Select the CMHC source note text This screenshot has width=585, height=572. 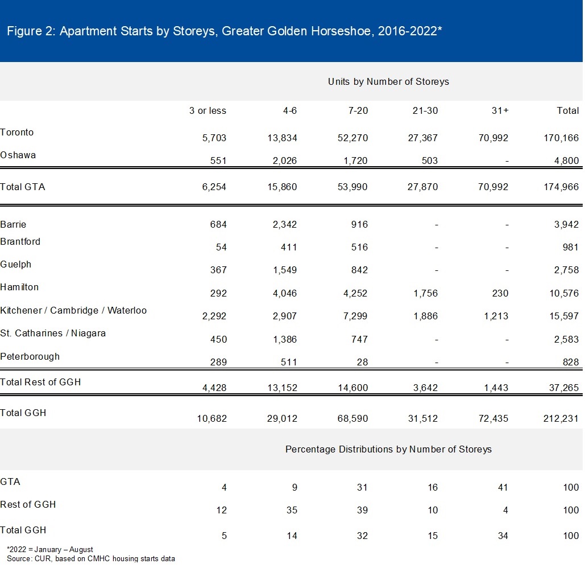click(91, 558)
